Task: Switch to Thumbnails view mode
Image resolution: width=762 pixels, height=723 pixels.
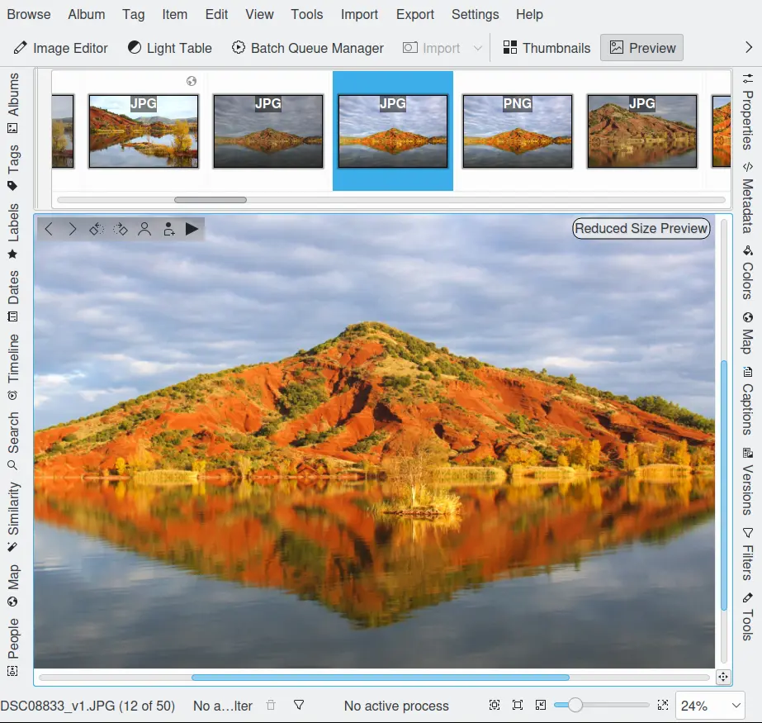Action: [547, 48]
